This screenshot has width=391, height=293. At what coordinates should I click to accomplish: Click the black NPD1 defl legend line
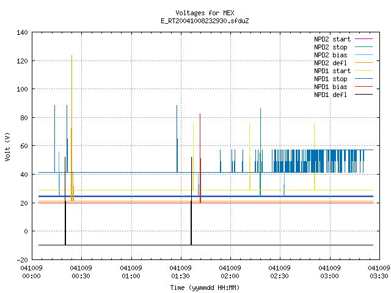[x=364, y=95]
